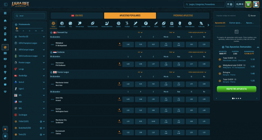Click away-win odds for Manchester City vs Sunderland
This screenshot has width=262, height=140.
click(x=153, y=121)
